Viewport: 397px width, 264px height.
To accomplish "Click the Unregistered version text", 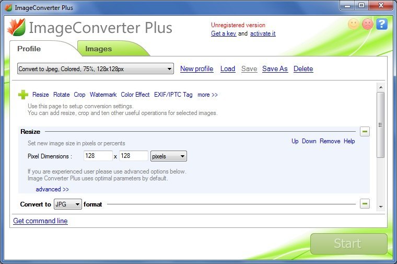I will coord(238,25).
